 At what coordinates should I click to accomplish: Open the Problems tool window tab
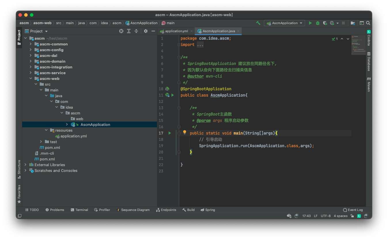coord(55,210)
